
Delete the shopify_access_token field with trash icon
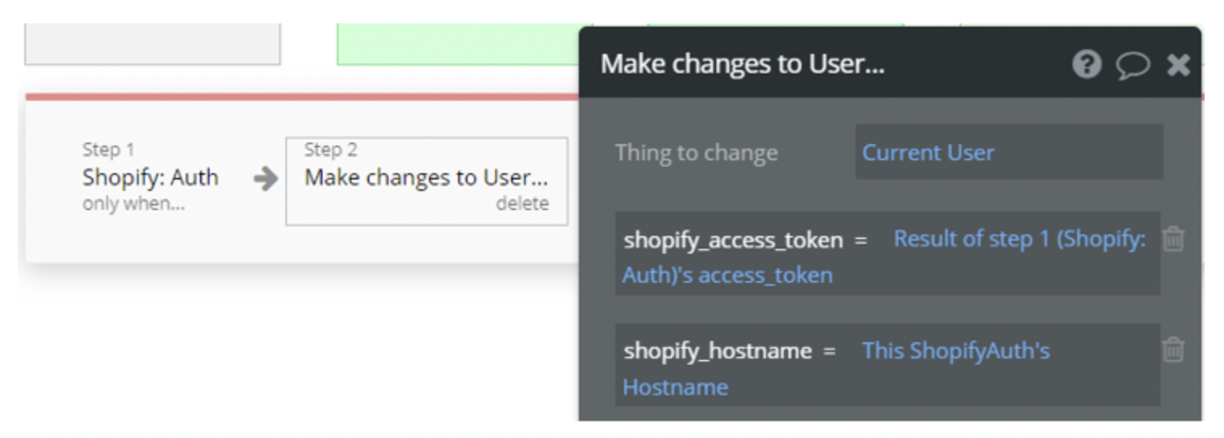(x=1173, y=239)
